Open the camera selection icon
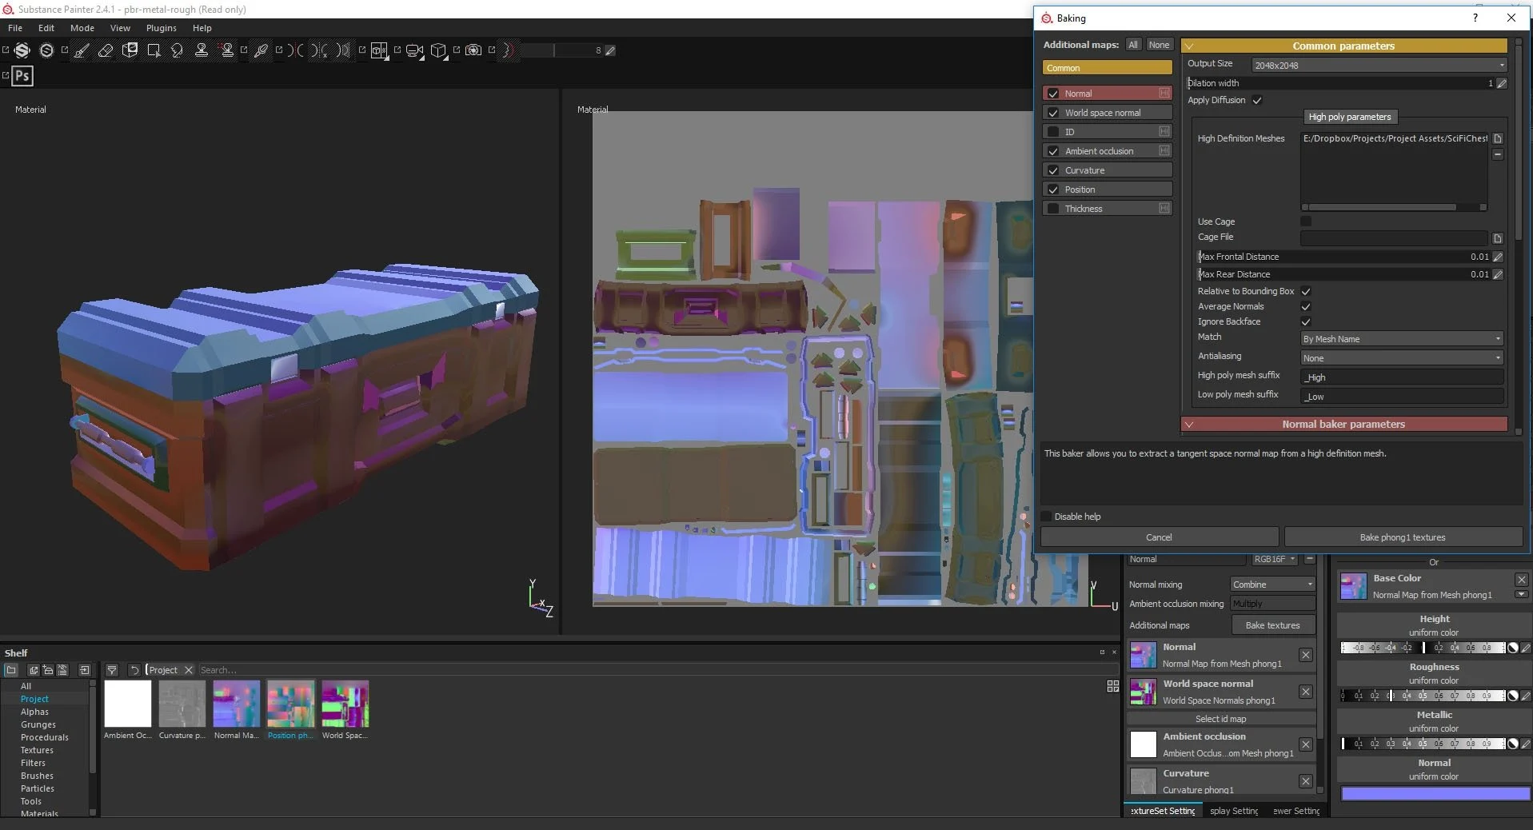 click(x=414, y=50)
